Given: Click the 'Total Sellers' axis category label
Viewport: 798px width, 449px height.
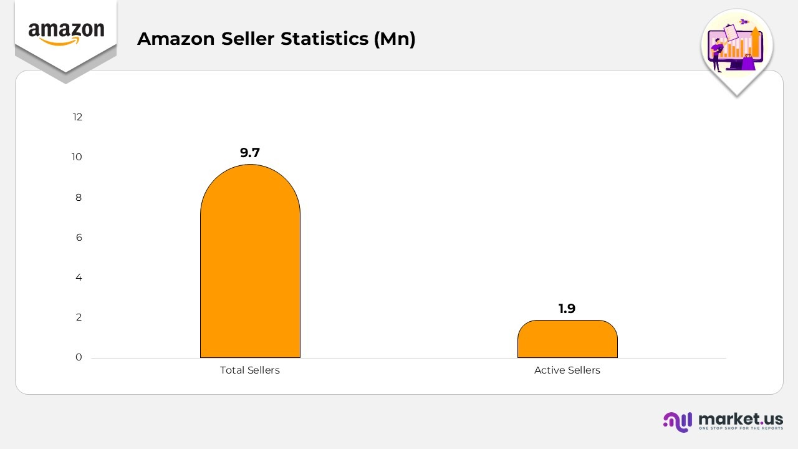Looking at the screenshot, I should click(250, 370).
